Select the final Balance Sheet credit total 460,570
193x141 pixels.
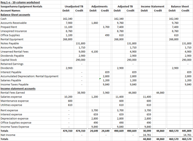(x=186, y=139)
